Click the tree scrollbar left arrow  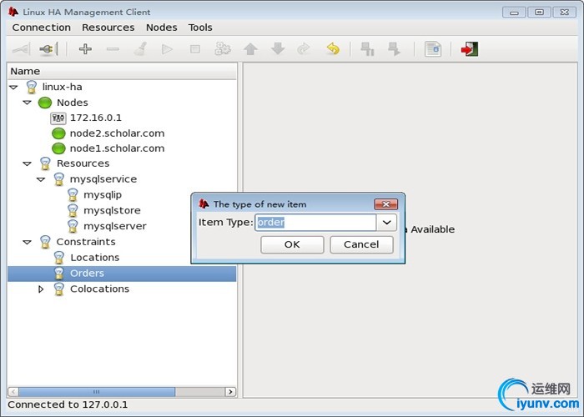tap(13, 392)
